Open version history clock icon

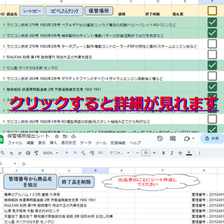160,138
